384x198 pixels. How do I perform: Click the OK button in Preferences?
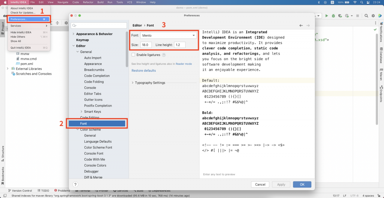[302, 185]
